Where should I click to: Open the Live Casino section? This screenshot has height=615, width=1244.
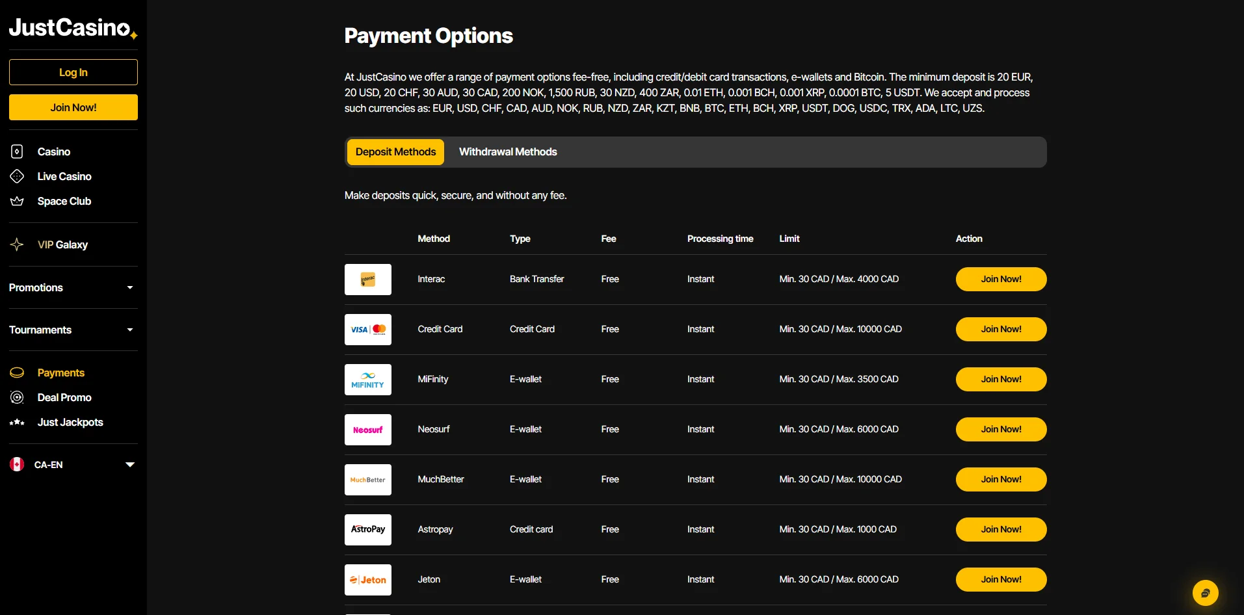64,176
